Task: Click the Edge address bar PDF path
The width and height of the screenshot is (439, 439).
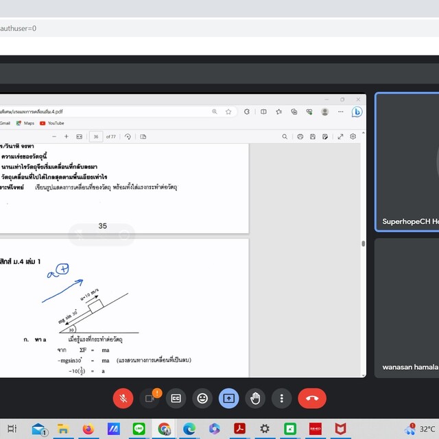Action: point(32,112)
